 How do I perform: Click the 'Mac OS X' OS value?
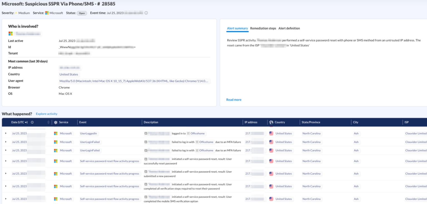pos(65,94)
